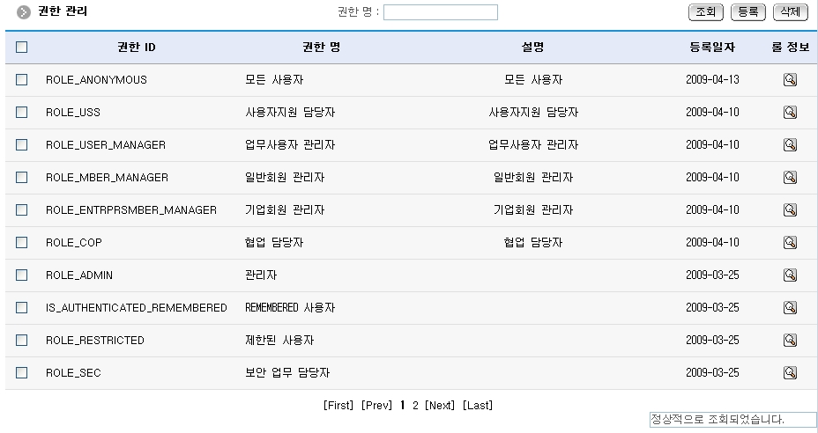Select the ROLE_ADMIN row checkbox
The image size is (818, 433).
[x=22, y=275]
